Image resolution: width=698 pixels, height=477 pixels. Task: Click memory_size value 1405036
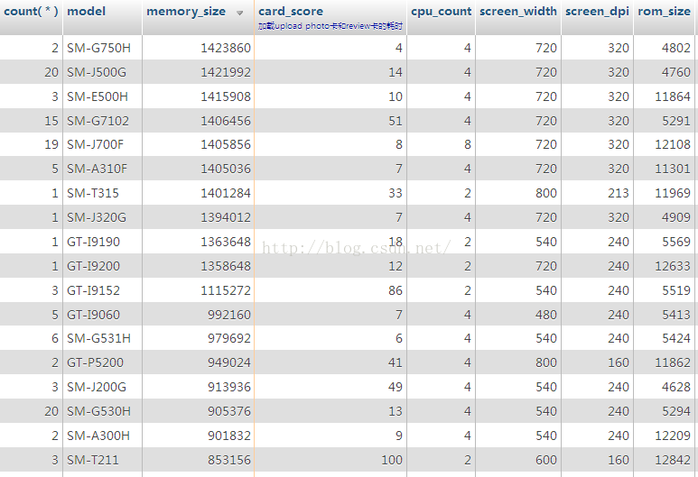pyautogui.click(x=226, y=169)
